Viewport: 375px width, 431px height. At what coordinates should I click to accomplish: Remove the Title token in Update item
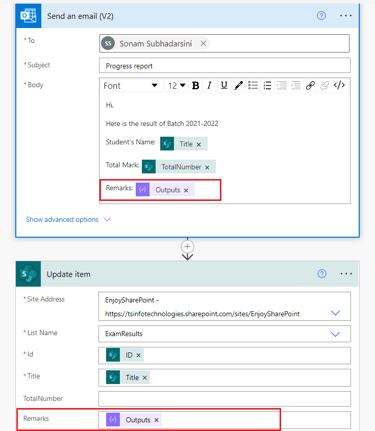(144, 378)
